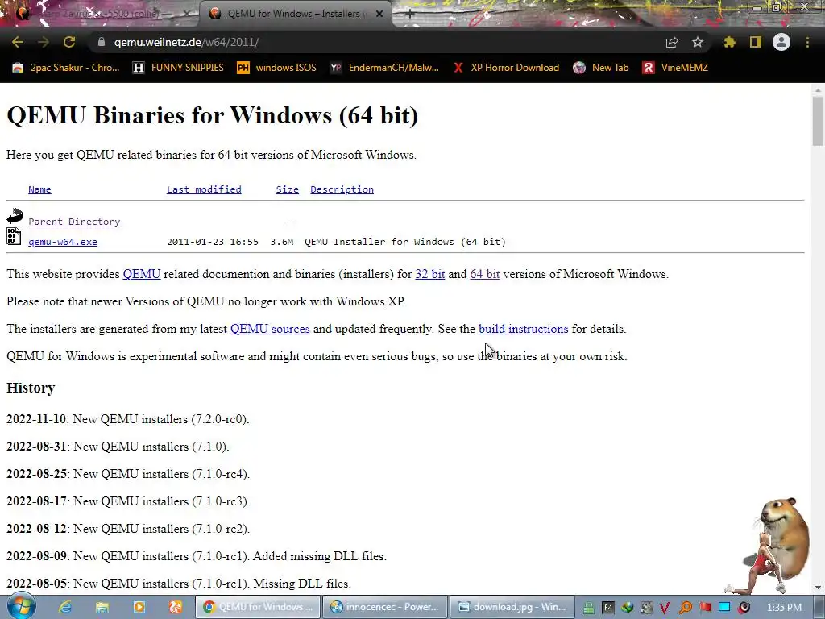This screenshot has width=825, height=619.
Task: Switch to innocencec PowerPoint taskbar button
Action: click(x=384, y=607)
